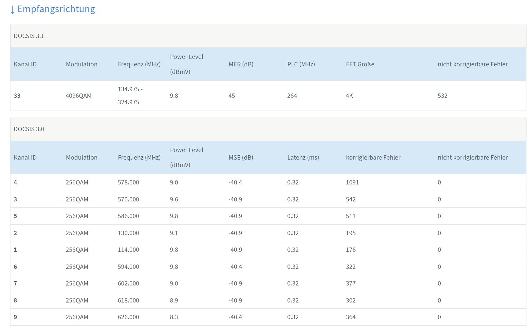Click correctable error count 195
The image size is (532, 327).
tap(351, 233)
